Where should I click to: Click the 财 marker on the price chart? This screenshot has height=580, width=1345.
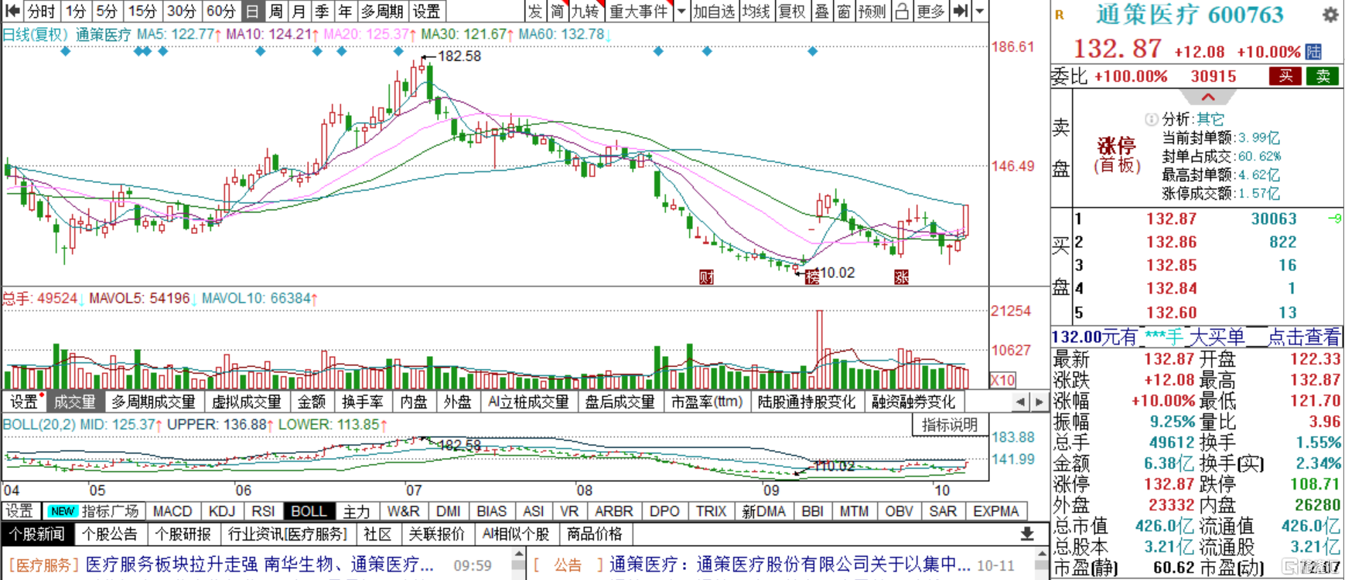(706, 276)
